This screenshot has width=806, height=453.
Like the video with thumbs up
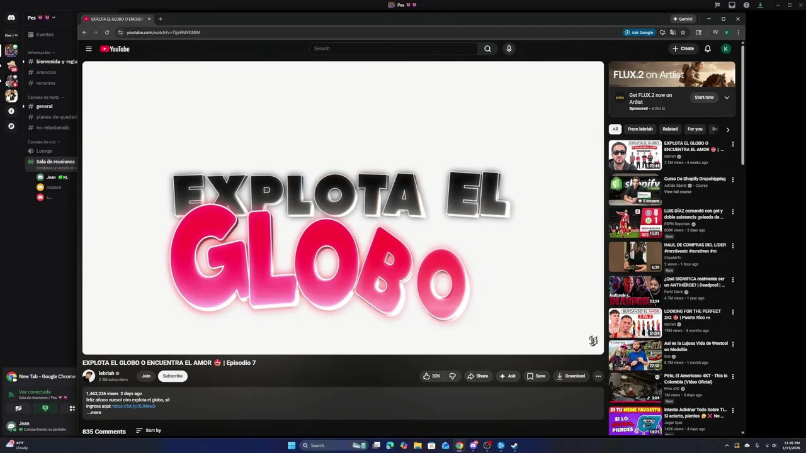[431, 376]
